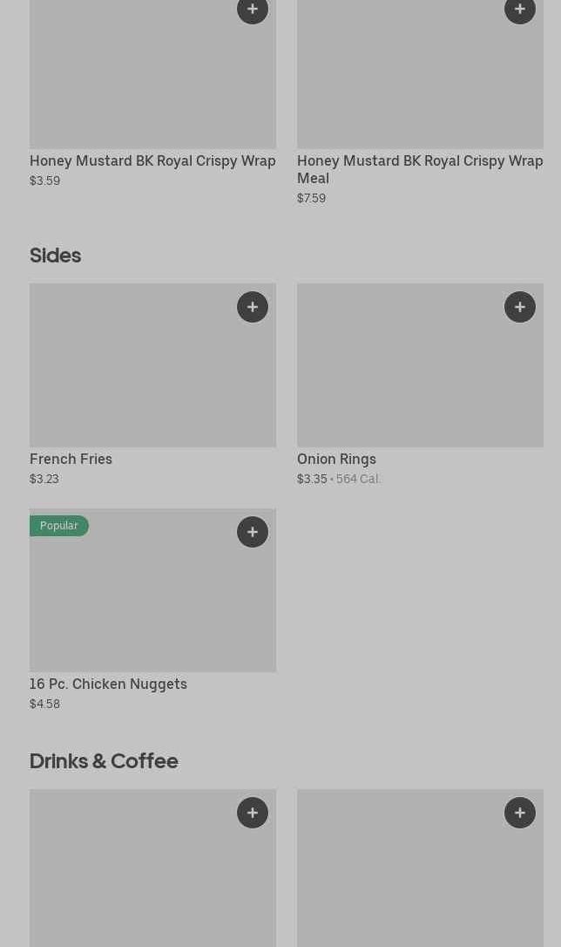
Task: Add Honey Mustard BK Royal Crispy Wrap to cart
Action: tap(253, 10)
